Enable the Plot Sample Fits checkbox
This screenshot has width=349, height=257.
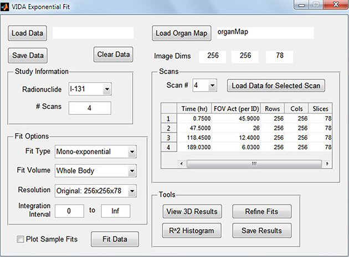pos(20,239)
